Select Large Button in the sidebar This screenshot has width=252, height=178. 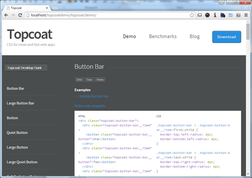[17, 147]
